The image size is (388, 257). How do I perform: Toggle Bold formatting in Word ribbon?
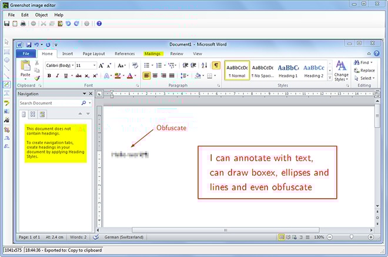click(x=49, y=76)
